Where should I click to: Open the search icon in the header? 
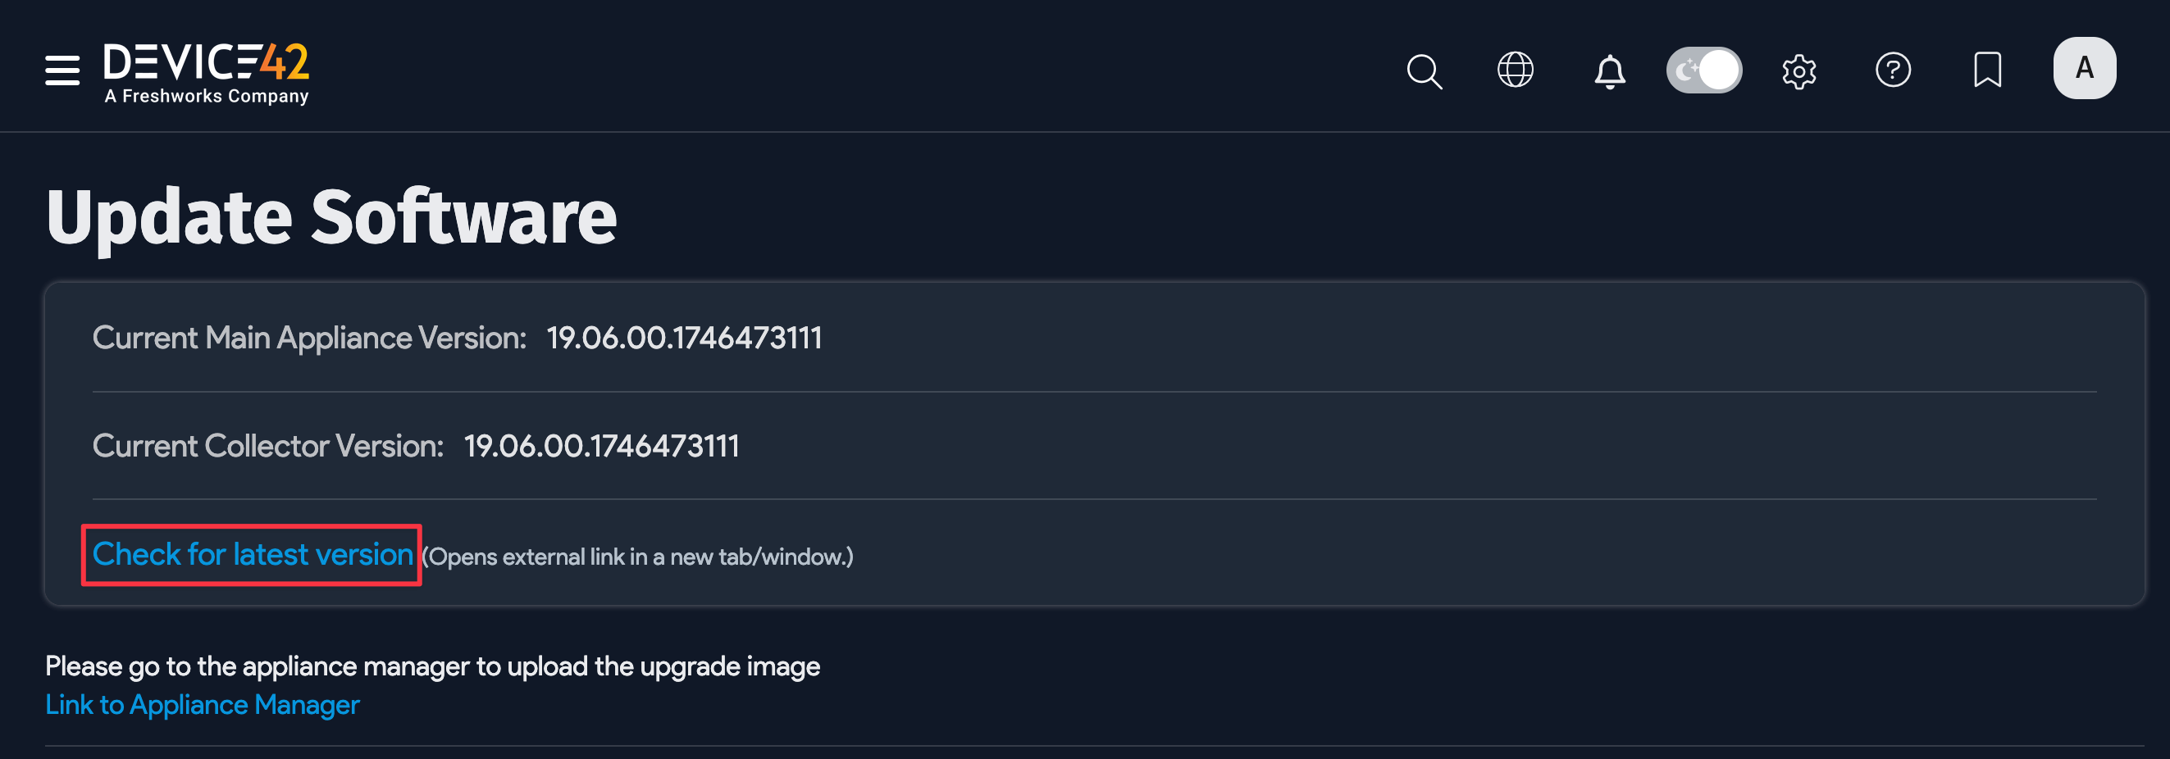1424,70
